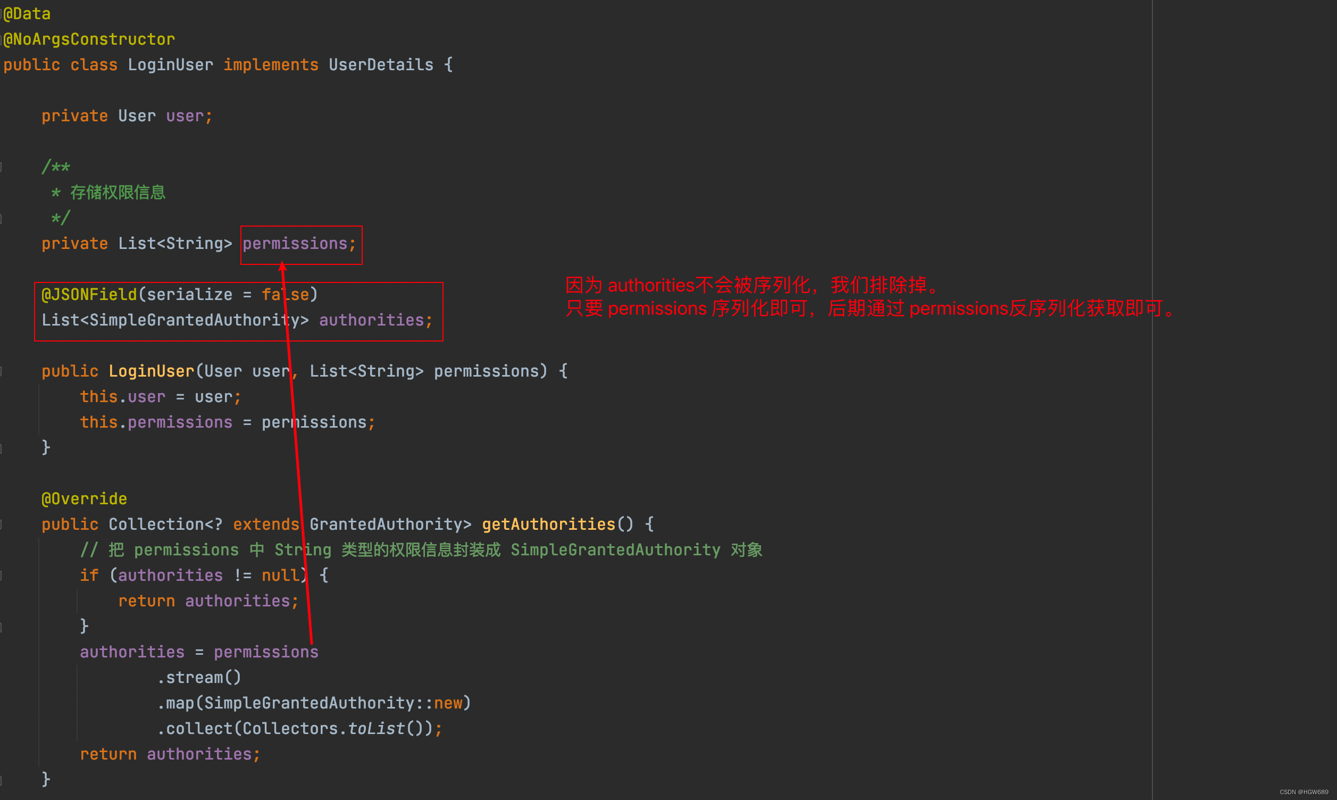The width and height of the screenshot is (1337, 800).
Task: Click the class keyword
Action: [94, 65]
